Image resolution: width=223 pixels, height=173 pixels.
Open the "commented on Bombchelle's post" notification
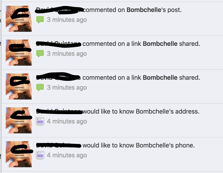pos(112,19)
